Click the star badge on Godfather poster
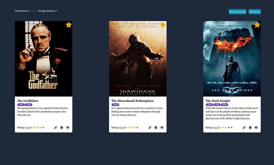This screenshot has height=165, width=274. coord(69,25)
